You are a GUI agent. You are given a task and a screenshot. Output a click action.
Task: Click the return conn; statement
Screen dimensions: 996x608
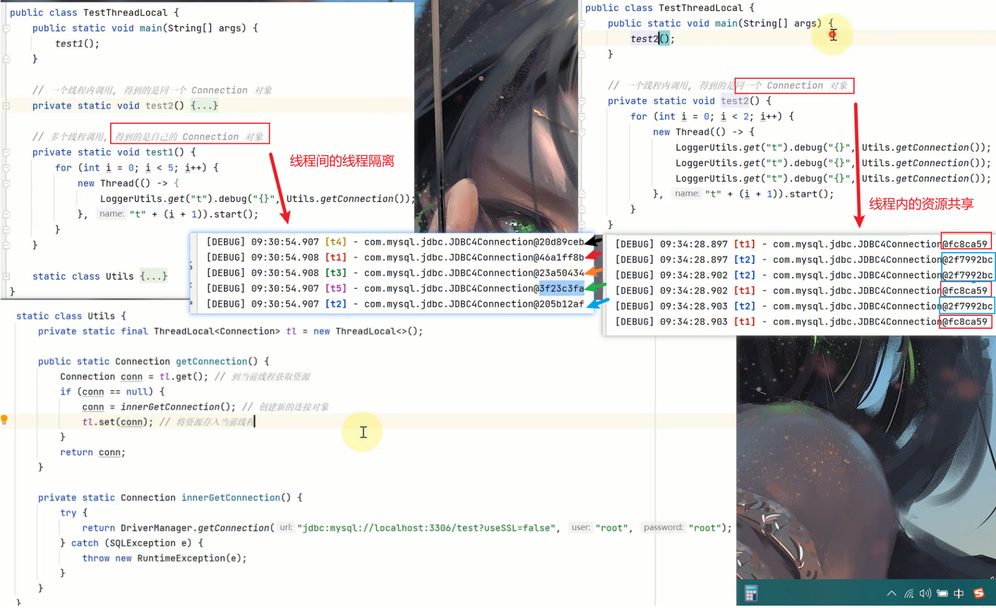coord(93,452)
